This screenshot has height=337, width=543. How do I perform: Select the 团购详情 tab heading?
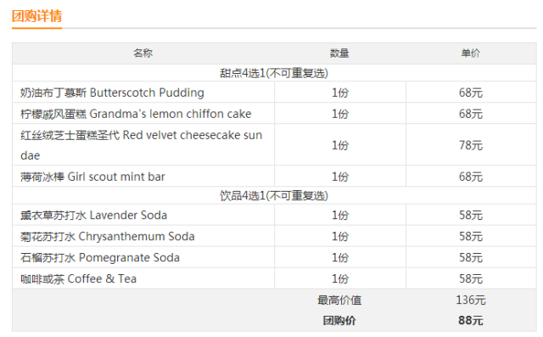click(x=36, y=16)
